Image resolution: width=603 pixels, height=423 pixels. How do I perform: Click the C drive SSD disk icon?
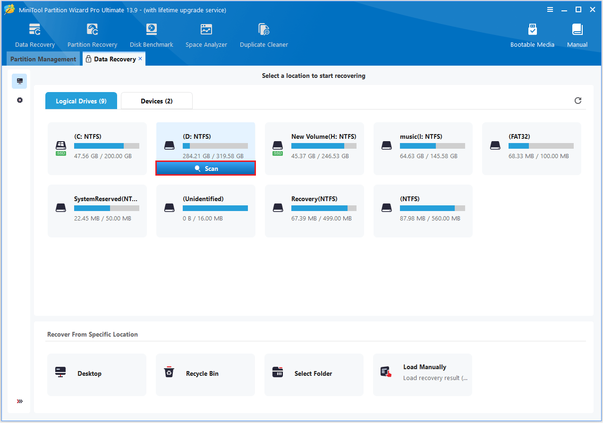coord(61,148)
